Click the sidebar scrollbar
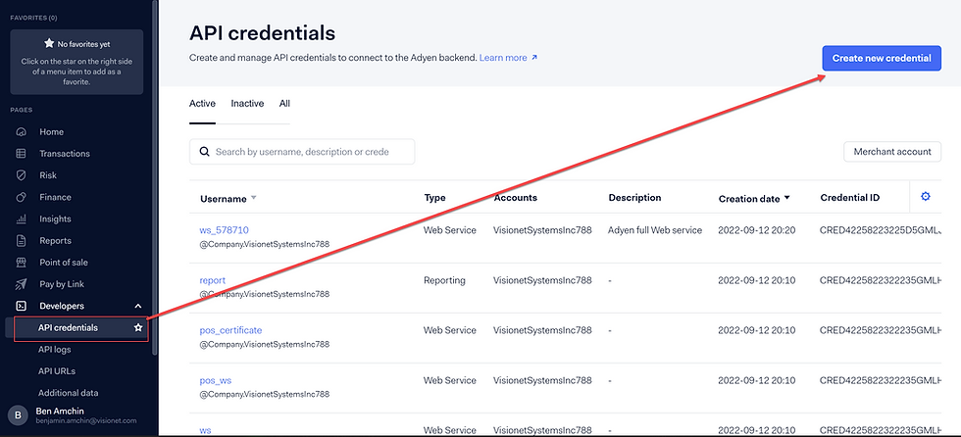The image size is (961, 437). pyautogui.click(x=155, y=177)
